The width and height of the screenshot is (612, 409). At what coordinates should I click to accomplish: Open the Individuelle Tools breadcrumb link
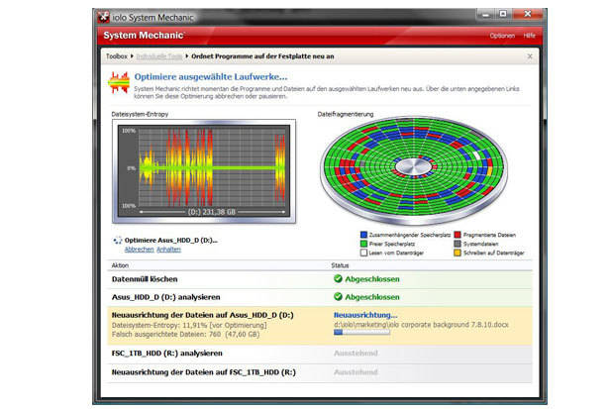(x=159, y=56)
